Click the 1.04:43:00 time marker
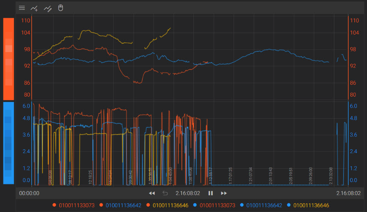367x212 pixels. [171, 176]
